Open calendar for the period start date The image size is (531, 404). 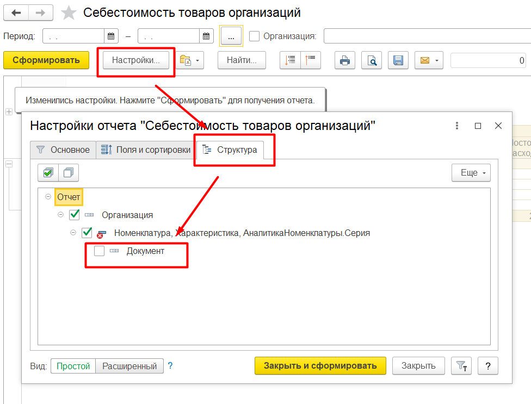click(x=111, y=36)
